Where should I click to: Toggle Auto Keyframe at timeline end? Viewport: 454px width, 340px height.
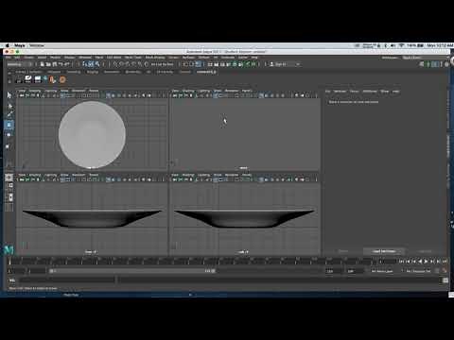pos(445,270)
